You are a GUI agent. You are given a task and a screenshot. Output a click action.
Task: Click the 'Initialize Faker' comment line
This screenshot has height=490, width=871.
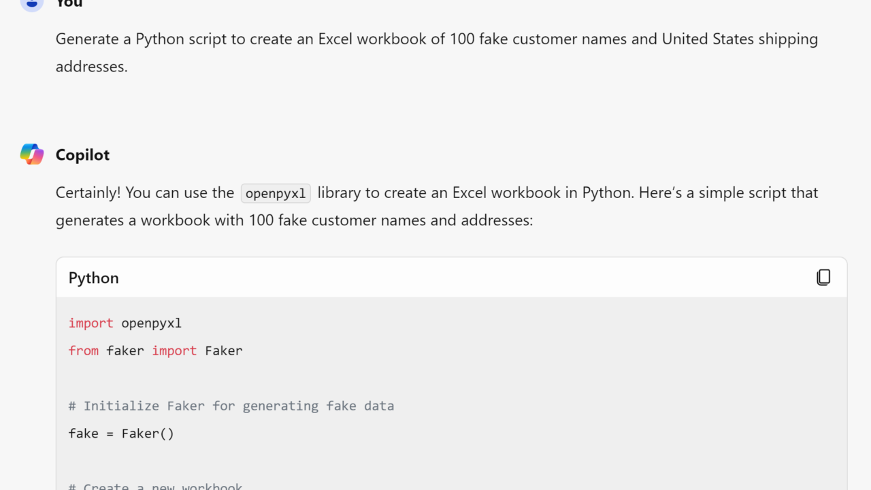tap(231, 406)
